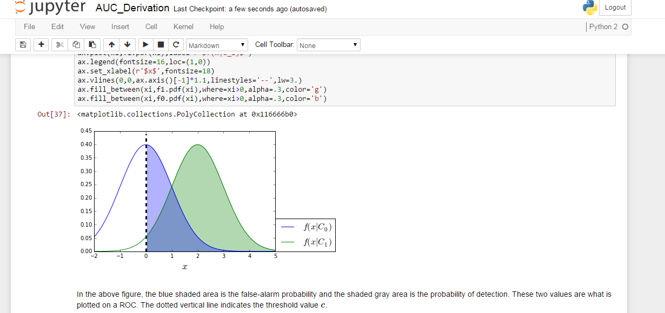The width and height of the screenshot is (665, 313).
Task: Open the cell type Markdown dropdown
Action: 217,45
